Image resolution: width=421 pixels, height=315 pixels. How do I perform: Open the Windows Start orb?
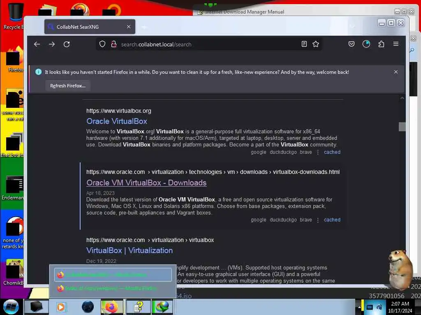coord(11,307)
